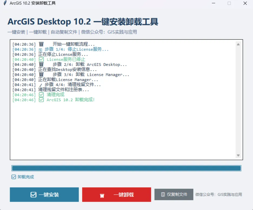
Task: Click heading ArcGIS Desktop 10.2 一键安装卸载工具
Action: 83,22
